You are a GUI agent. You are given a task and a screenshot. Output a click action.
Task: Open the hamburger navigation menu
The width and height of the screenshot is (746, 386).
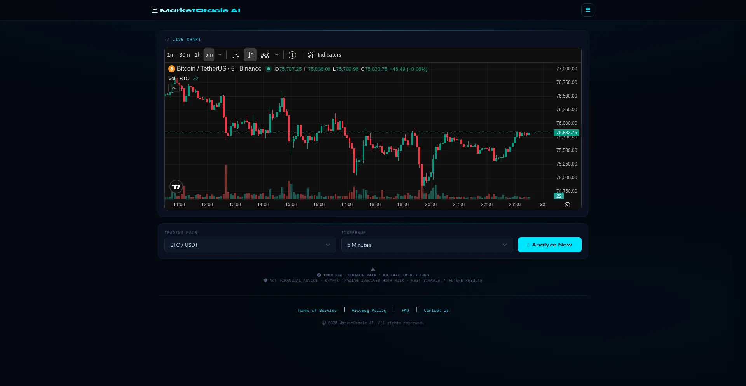tap(587, 10)
